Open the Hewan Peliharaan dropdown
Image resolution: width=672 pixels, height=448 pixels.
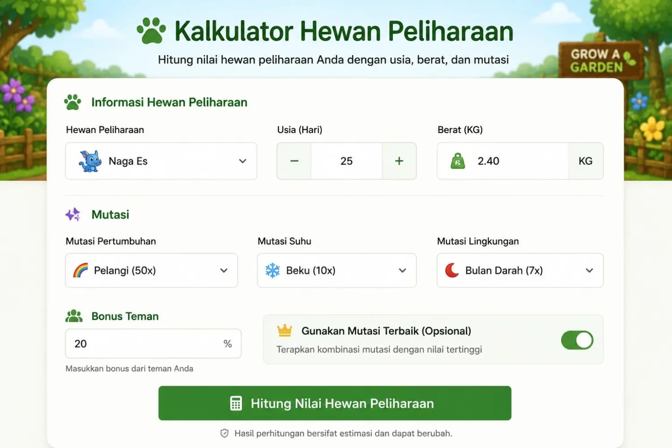pos(161,161)
